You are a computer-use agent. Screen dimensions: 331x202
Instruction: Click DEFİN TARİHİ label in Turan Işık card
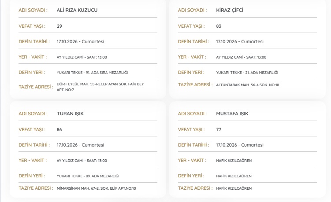[34, 145]
